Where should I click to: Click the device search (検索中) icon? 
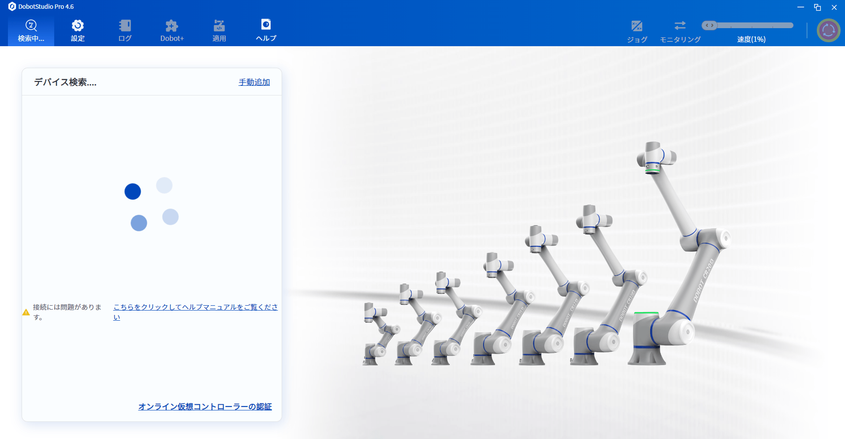coord(31,26)
